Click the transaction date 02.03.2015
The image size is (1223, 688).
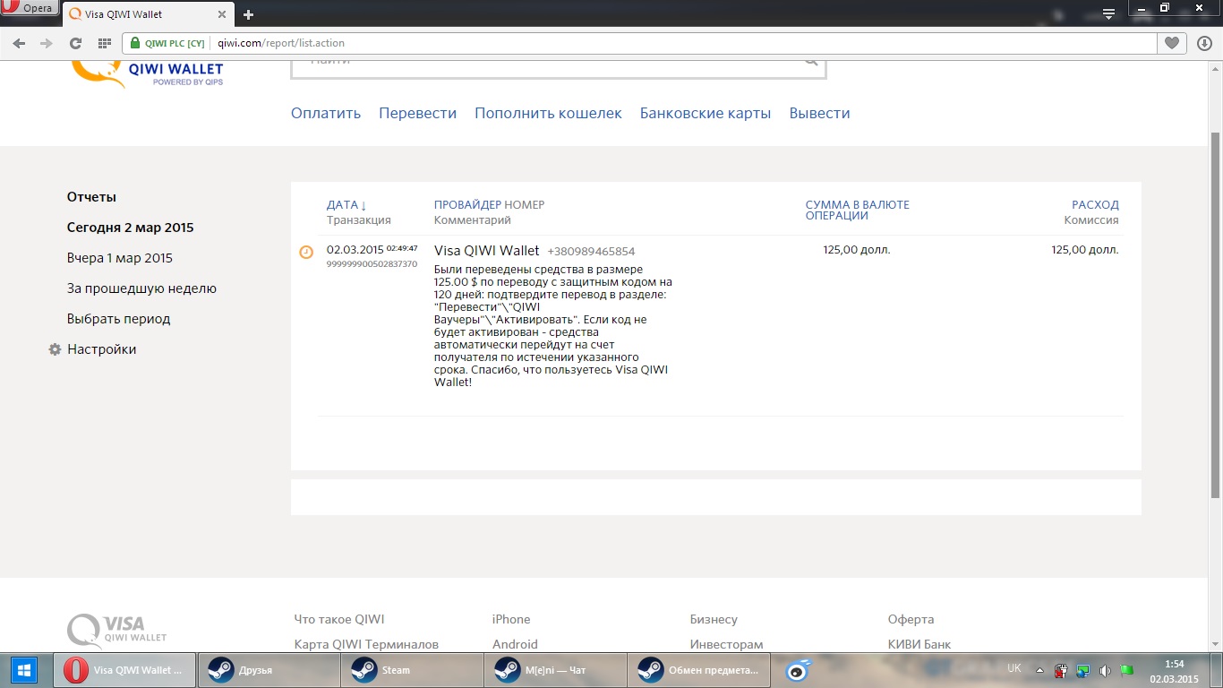[355, 250]
